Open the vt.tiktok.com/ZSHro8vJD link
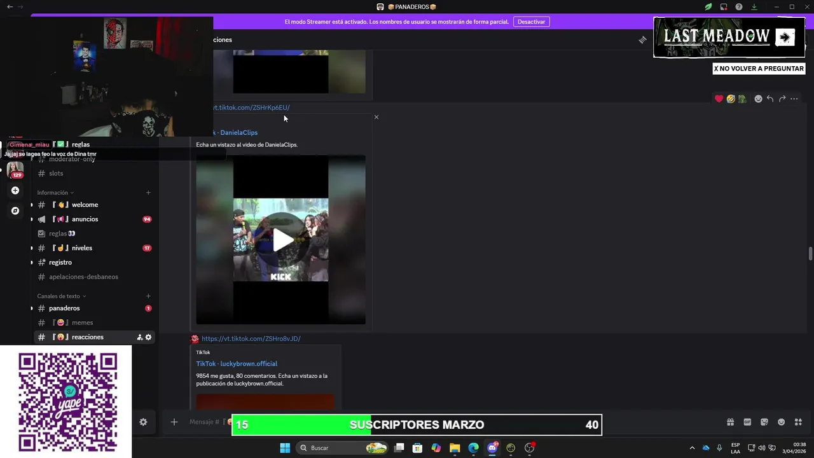The height and width of the screenshot is (458, 814). pos(251,338)
